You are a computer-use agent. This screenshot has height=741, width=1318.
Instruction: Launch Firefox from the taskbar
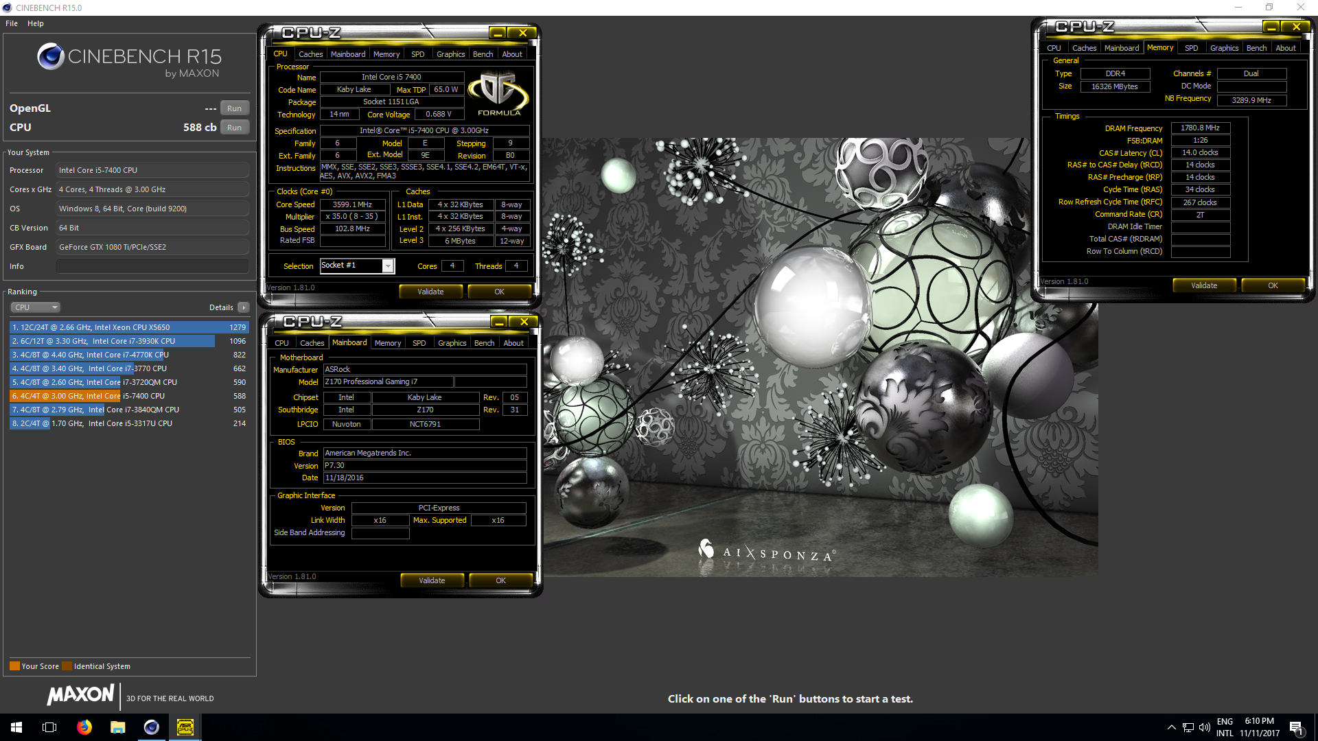(84, 727)
